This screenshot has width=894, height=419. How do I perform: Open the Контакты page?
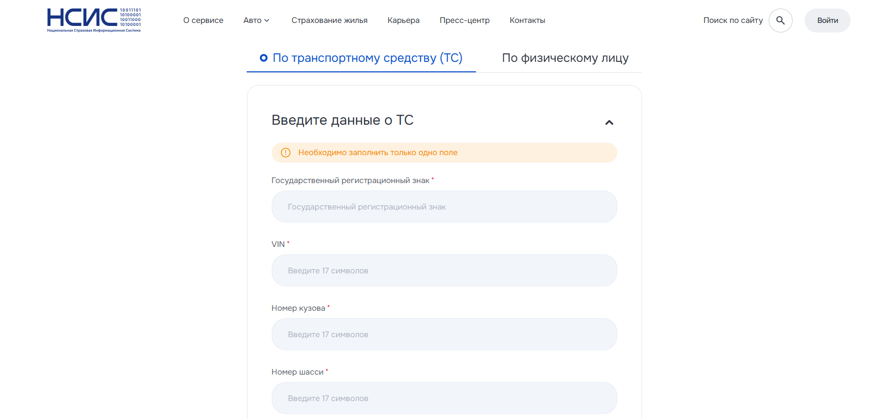tap(527, 20)
